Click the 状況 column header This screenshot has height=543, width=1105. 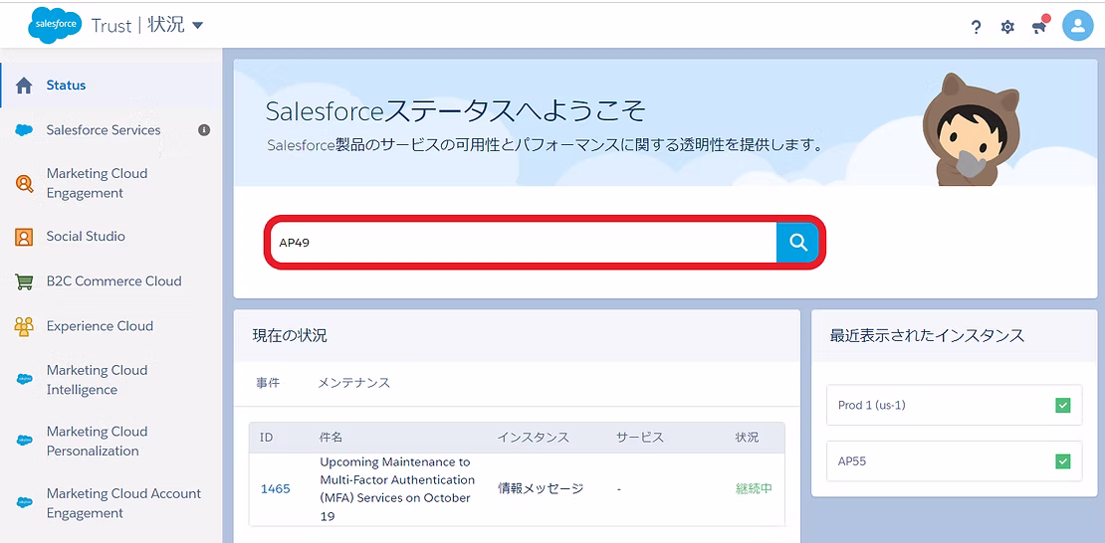tap(747, 438)
